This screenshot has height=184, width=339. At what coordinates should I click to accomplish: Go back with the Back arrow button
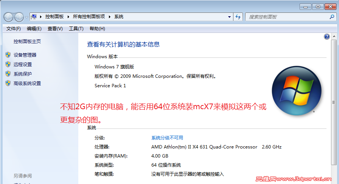[8, 17]
